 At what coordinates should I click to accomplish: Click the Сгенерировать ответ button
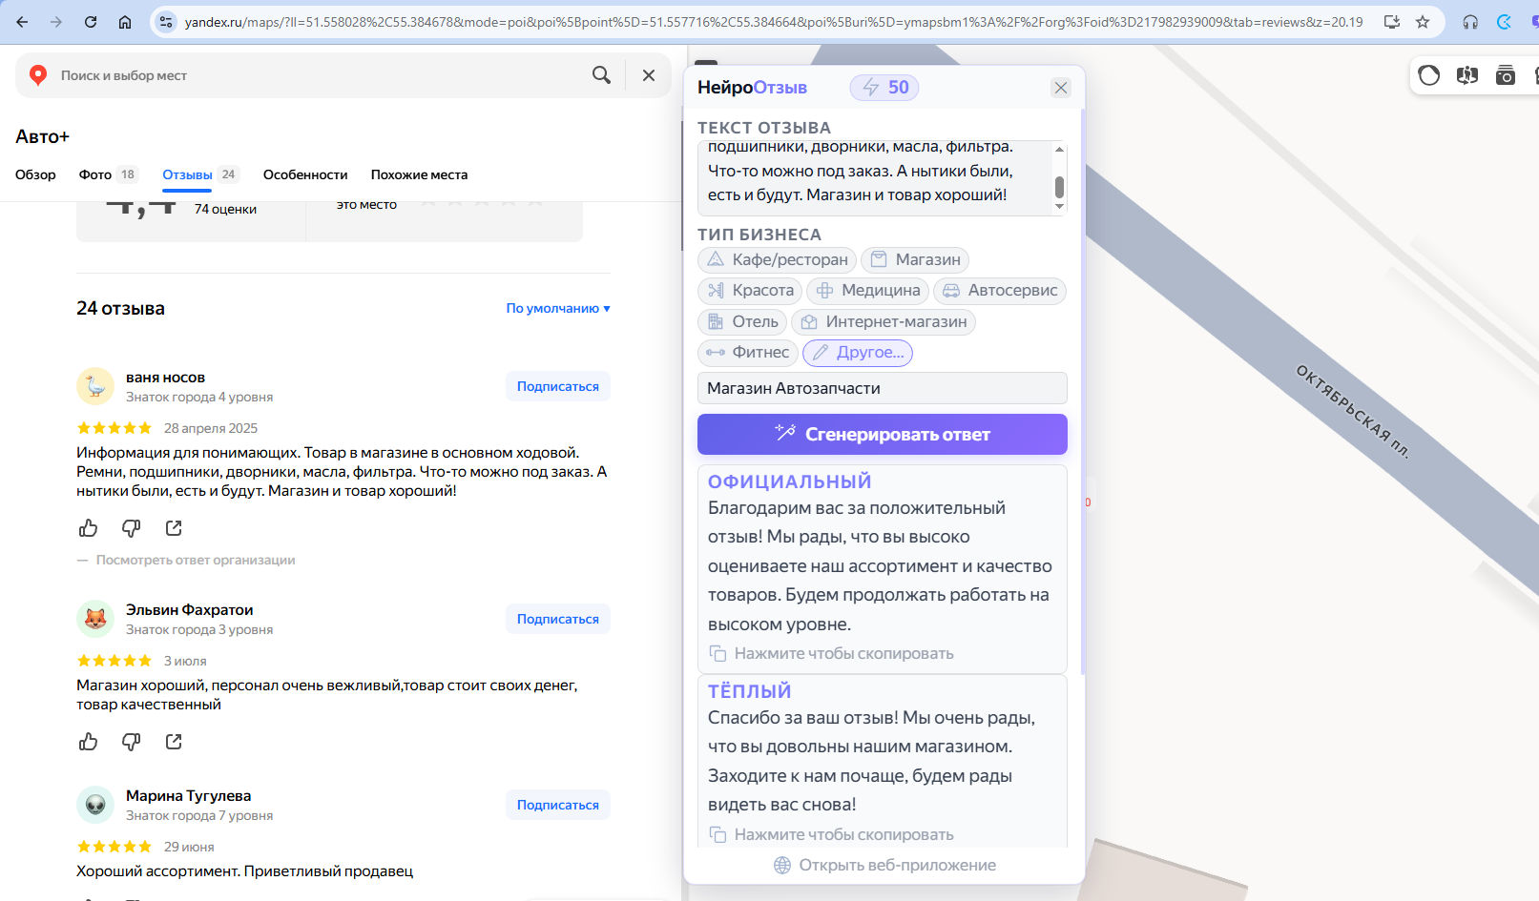(883, 435)
